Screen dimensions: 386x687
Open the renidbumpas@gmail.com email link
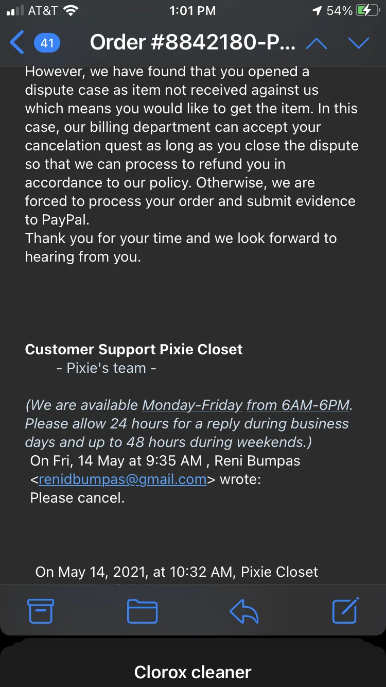point(122,479)
